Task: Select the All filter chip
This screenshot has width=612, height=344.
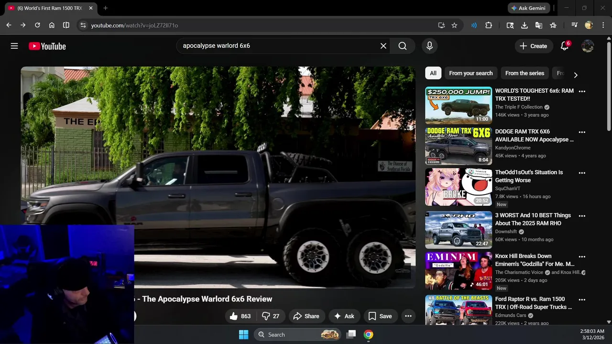Action: coord(433,73)
